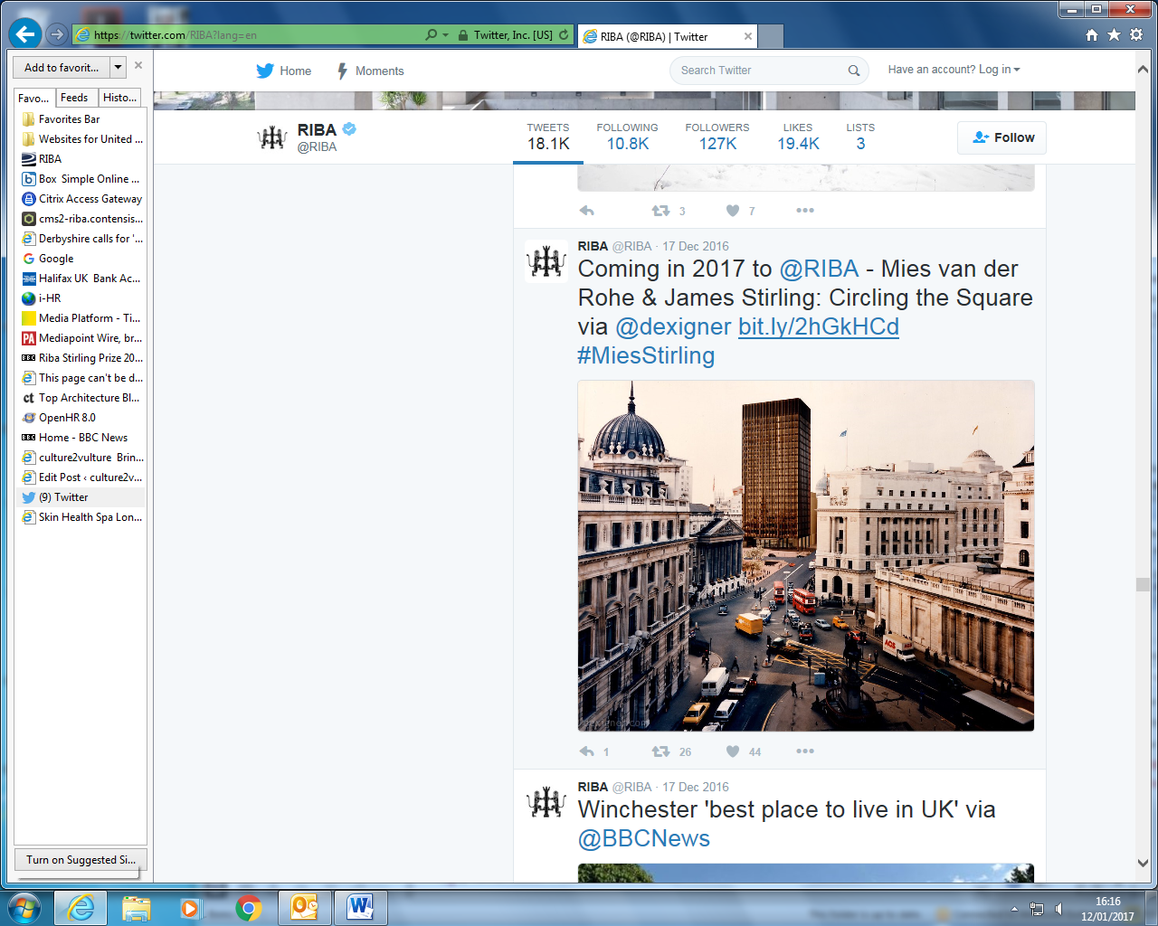The image size is (1158, 926).
Task: Open the bit.ly/2hGkHCd link
Action: (819, 326)
